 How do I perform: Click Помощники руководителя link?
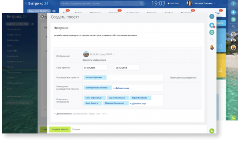(x=183, y=78)
